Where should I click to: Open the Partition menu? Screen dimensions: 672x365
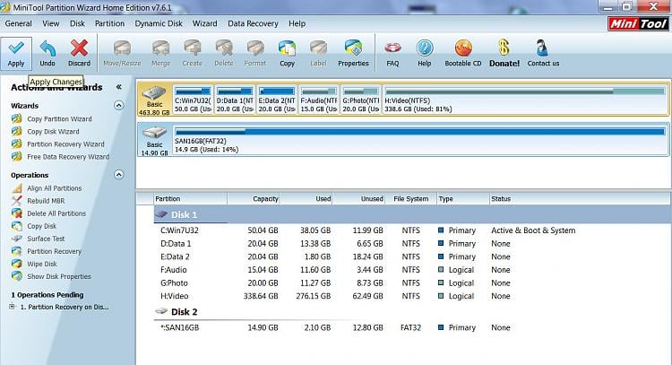tap(109, 23)
